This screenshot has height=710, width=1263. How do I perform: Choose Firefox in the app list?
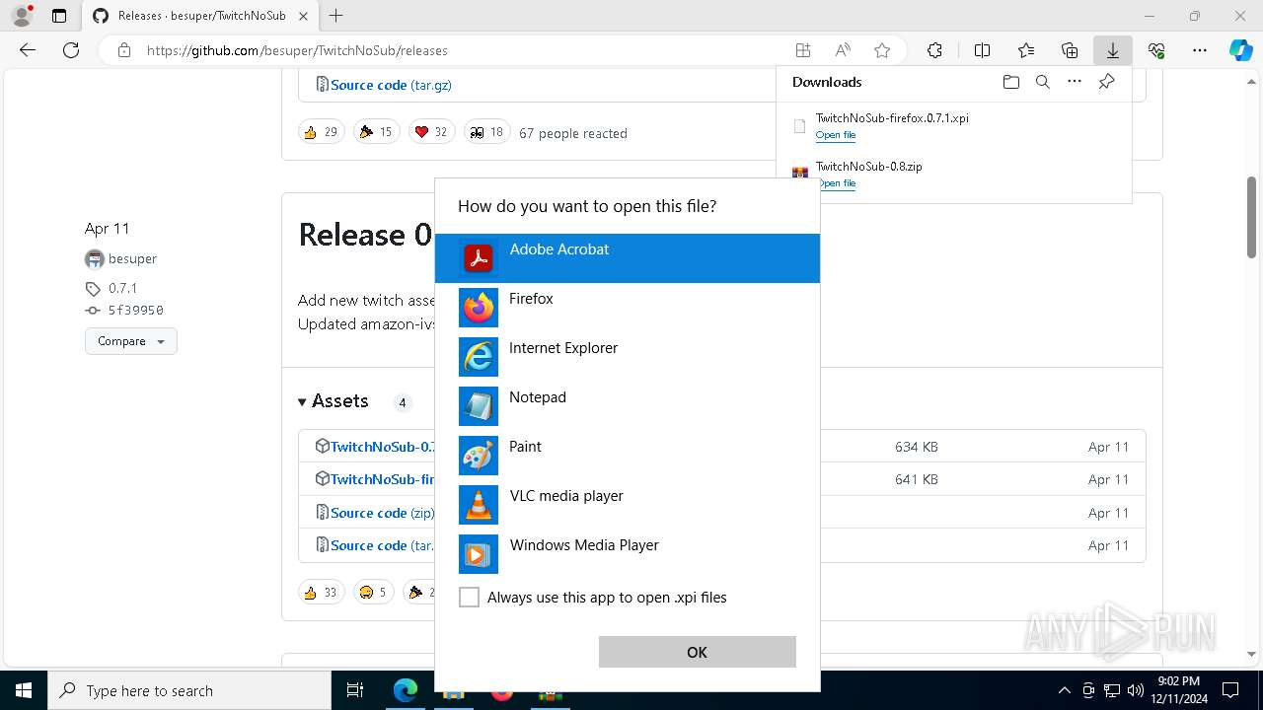click(x=628, y=308)
